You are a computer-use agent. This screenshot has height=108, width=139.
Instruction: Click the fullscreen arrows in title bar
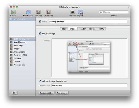coord(128,7)
